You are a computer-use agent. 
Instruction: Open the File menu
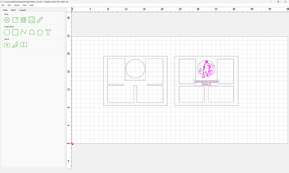(x=3, y=5)
